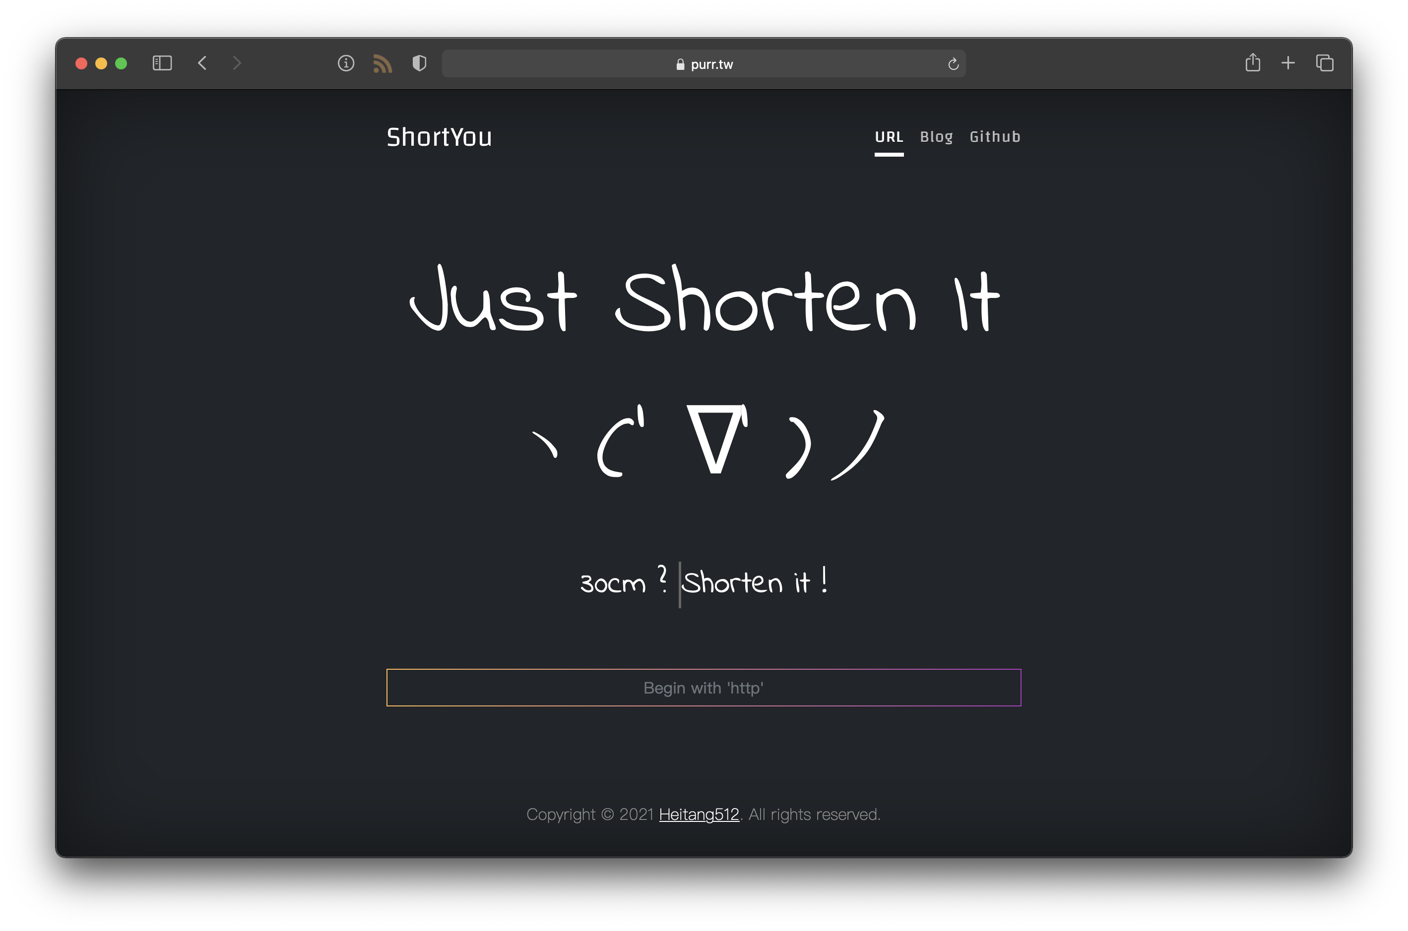Go to the Github nav link
The height and width of the screenshot is (931, 1408).
pyautogui.click(x=995, y=137)
